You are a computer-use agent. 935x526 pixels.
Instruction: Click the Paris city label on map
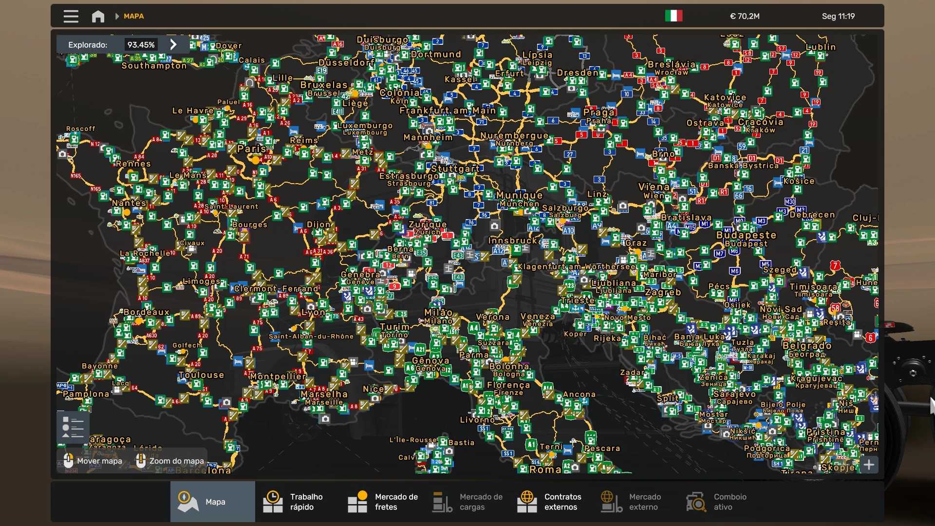coord(251,149)
